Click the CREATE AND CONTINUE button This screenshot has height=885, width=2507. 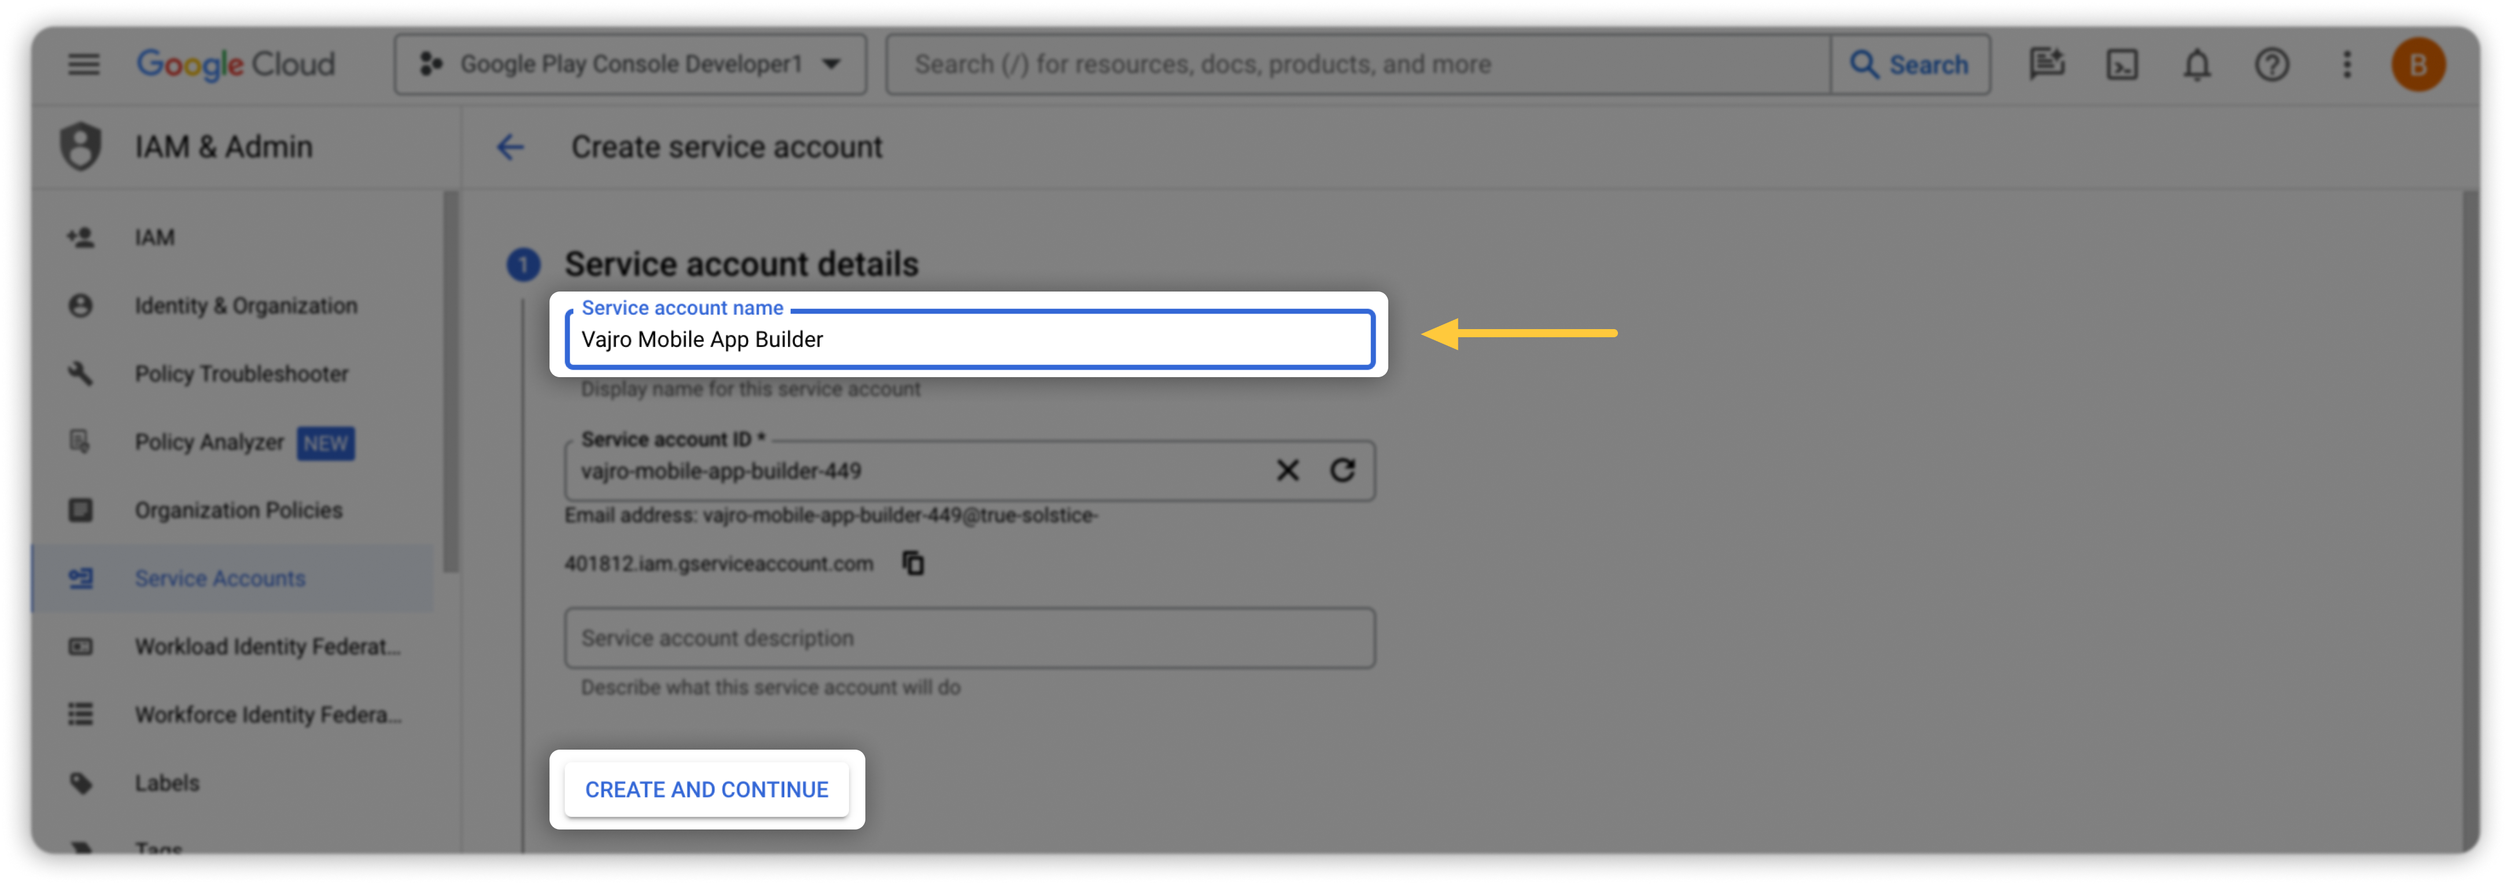(x=706, y=790)
